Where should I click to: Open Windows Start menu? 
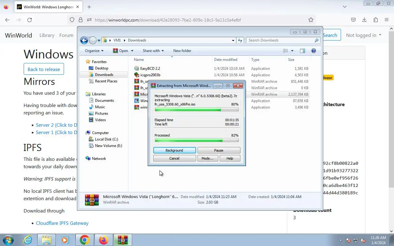click(x=8, y=240)
